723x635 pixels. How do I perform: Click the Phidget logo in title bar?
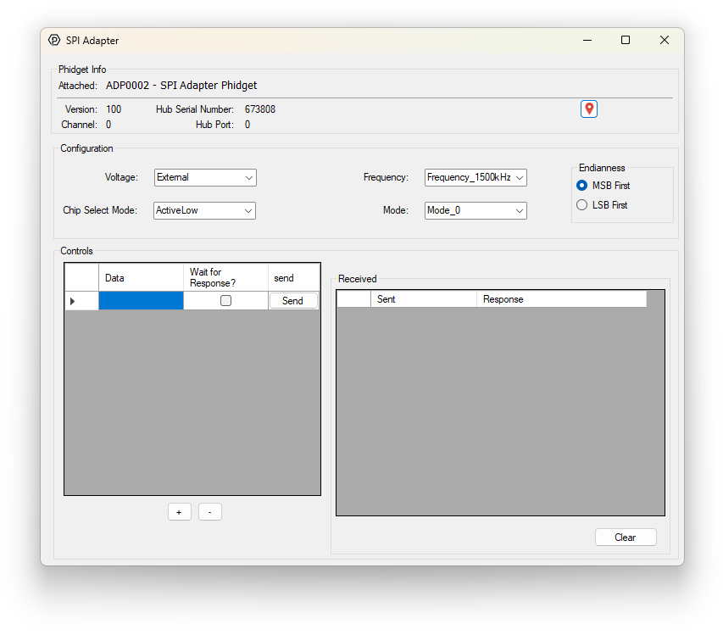[x=54, y=40]
